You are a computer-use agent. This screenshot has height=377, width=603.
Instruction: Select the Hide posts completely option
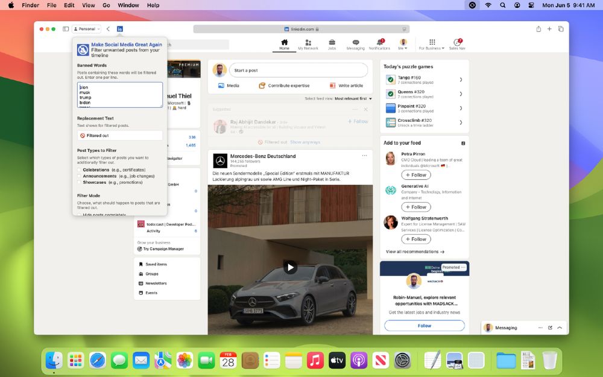79,215
